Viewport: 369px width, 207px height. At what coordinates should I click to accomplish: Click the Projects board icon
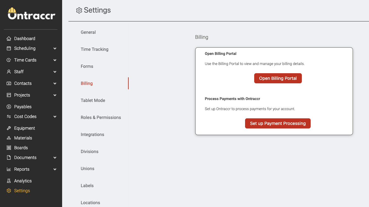pyautogui.click(x=9, y=95)
